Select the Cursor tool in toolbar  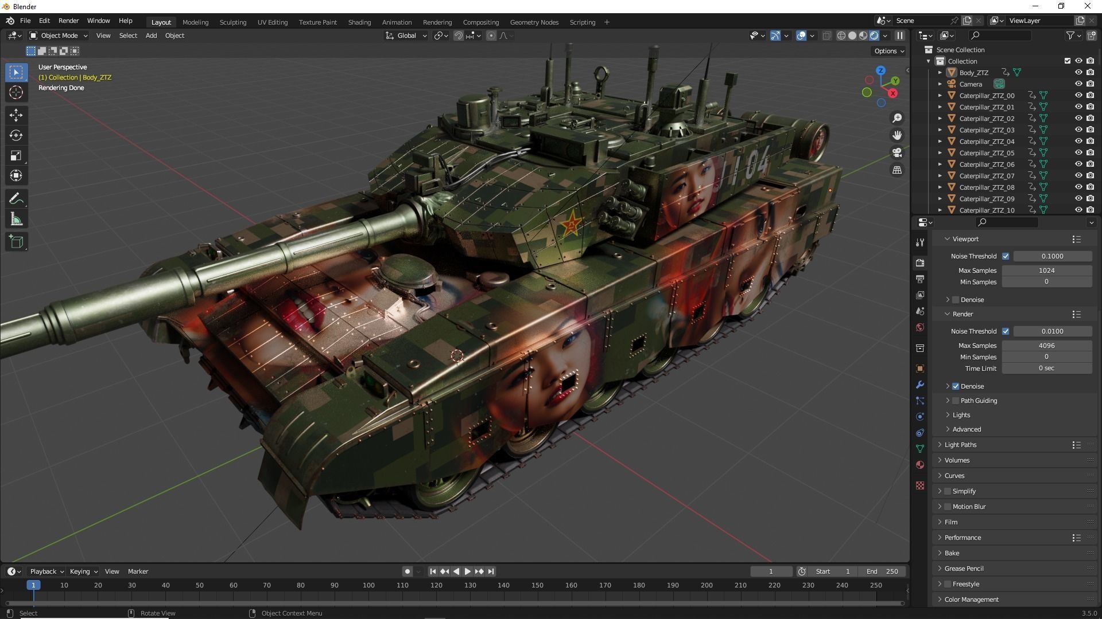(x=16, y=92)
